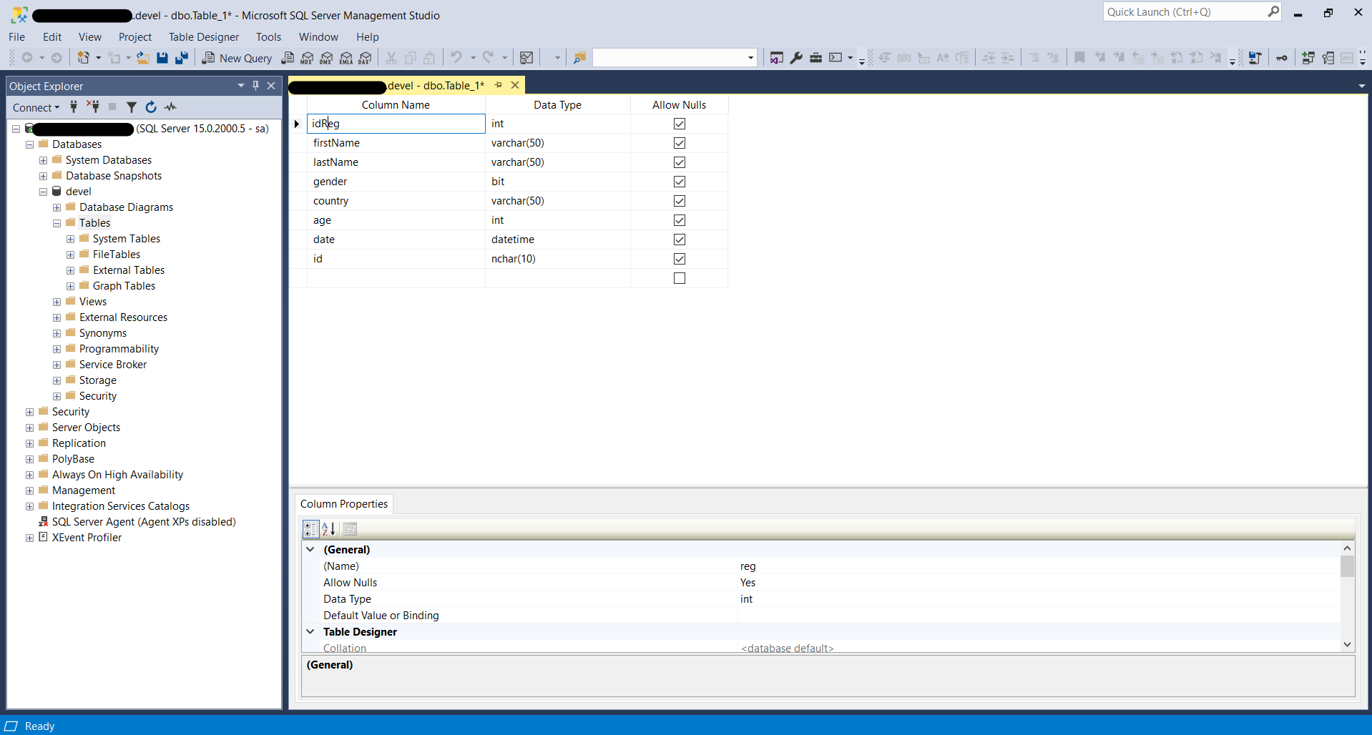This screenshot has height=735, width=1372.
Task: Expand the Views folder
Action: tap(57, 302)
